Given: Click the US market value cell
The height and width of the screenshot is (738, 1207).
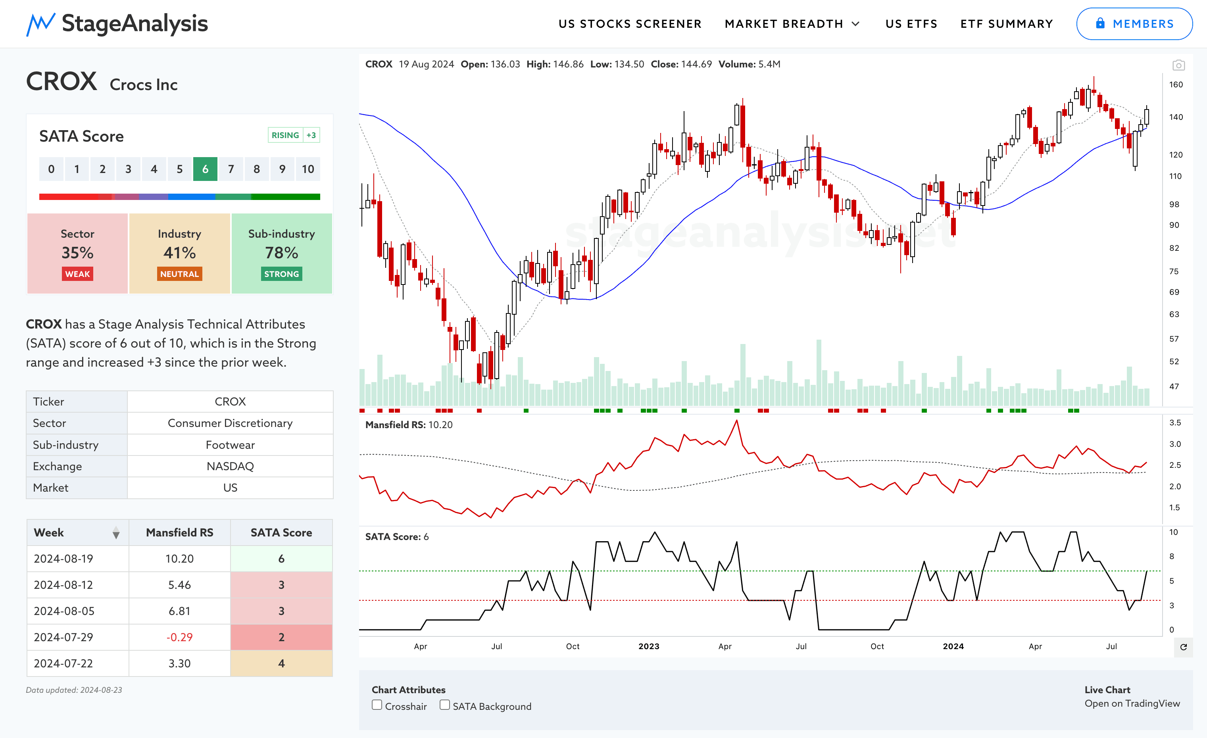Looking at the screenshot, I should (230, 488).
